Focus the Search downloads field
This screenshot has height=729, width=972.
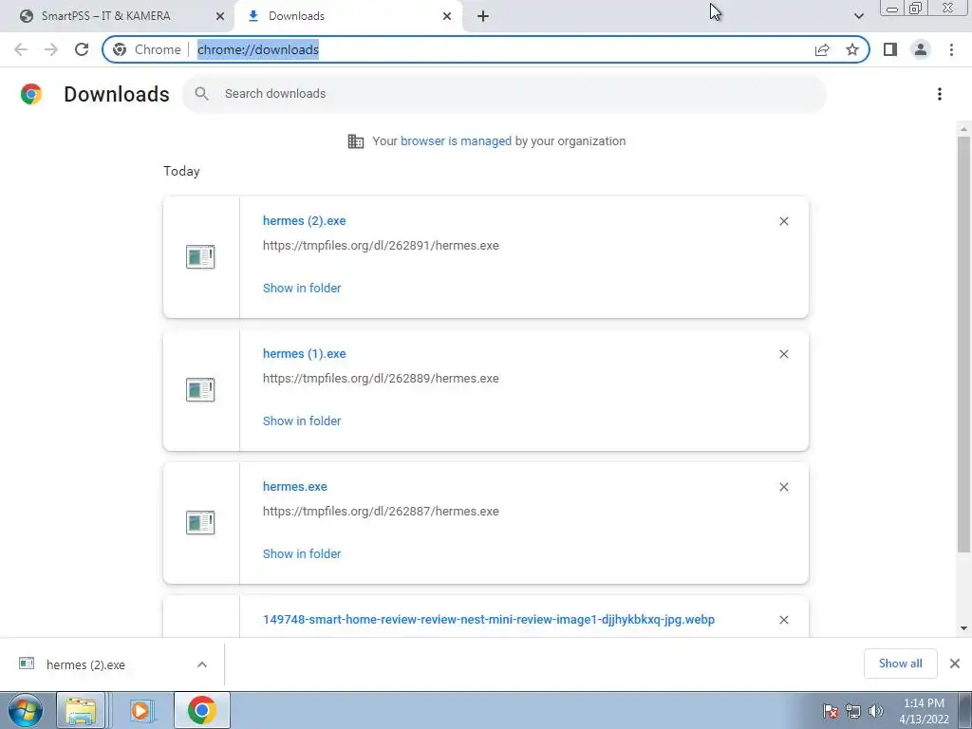click(x=505, y=94)
